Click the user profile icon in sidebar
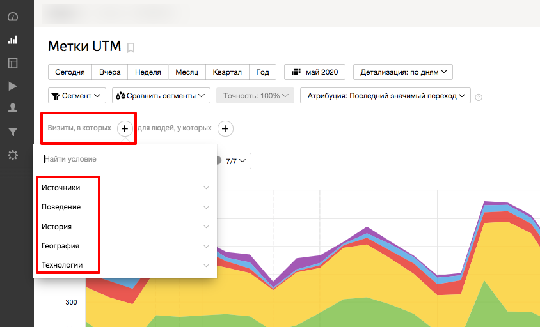Screen dimensions: 540x327 click(x=12, y=109)
